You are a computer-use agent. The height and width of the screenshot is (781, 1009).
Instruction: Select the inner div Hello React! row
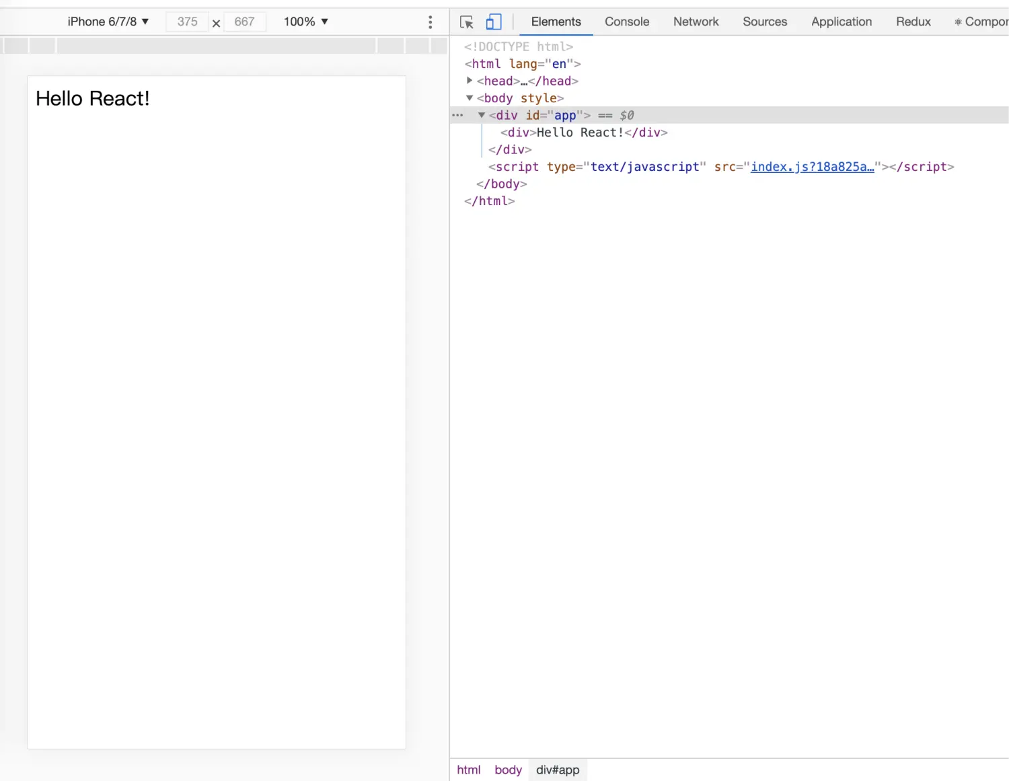730,133
